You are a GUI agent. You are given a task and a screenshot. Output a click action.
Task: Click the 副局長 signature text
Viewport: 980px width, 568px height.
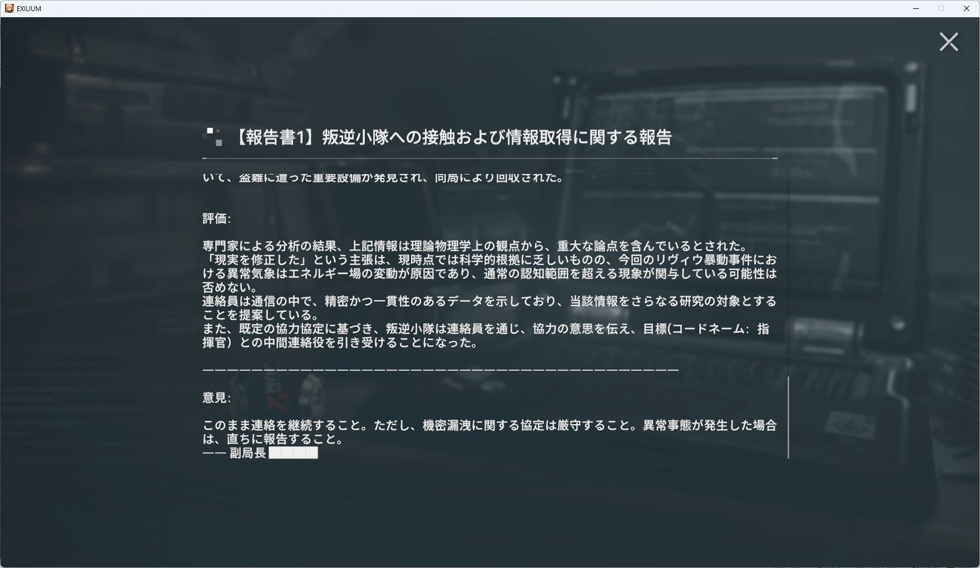click(248, 453)
